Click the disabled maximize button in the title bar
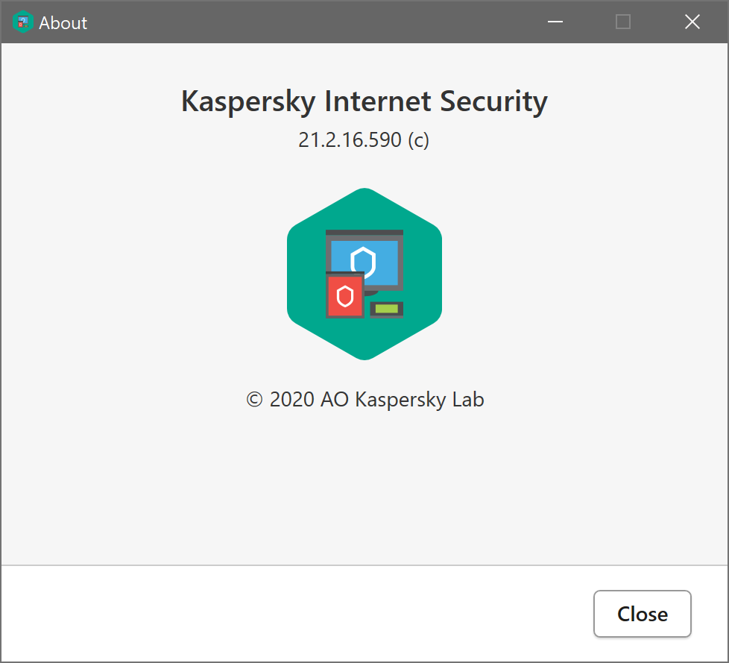 [x=623, y=22]
